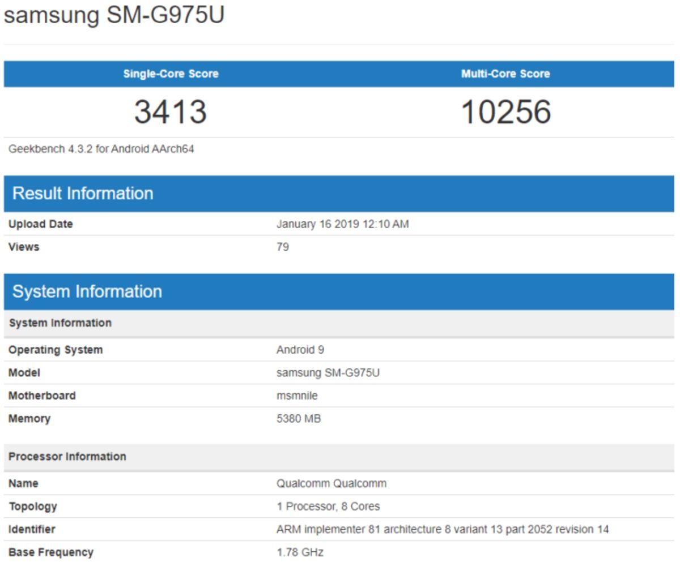Click the Geekbench 4.3.2 for Android AArch64 text
Screen dimensions: 680x575
point(91,149)
